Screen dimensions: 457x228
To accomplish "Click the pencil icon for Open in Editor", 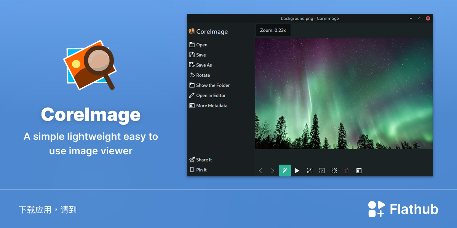I will 192,95.
